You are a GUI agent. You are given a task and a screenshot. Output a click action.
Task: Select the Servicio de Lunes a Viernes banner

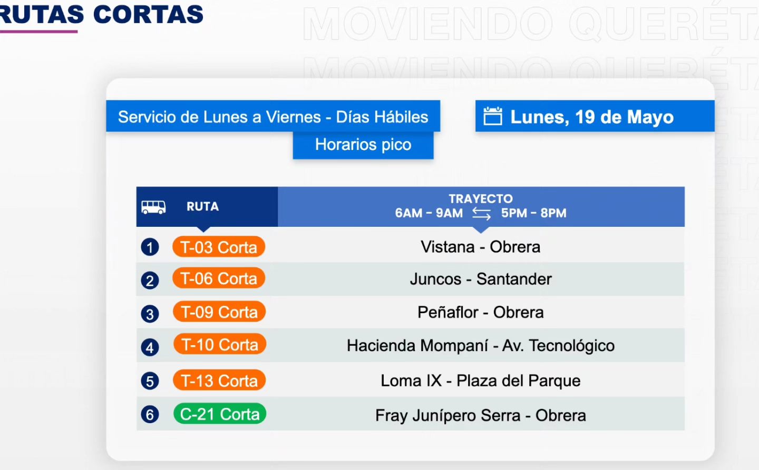tap(273, 116)
